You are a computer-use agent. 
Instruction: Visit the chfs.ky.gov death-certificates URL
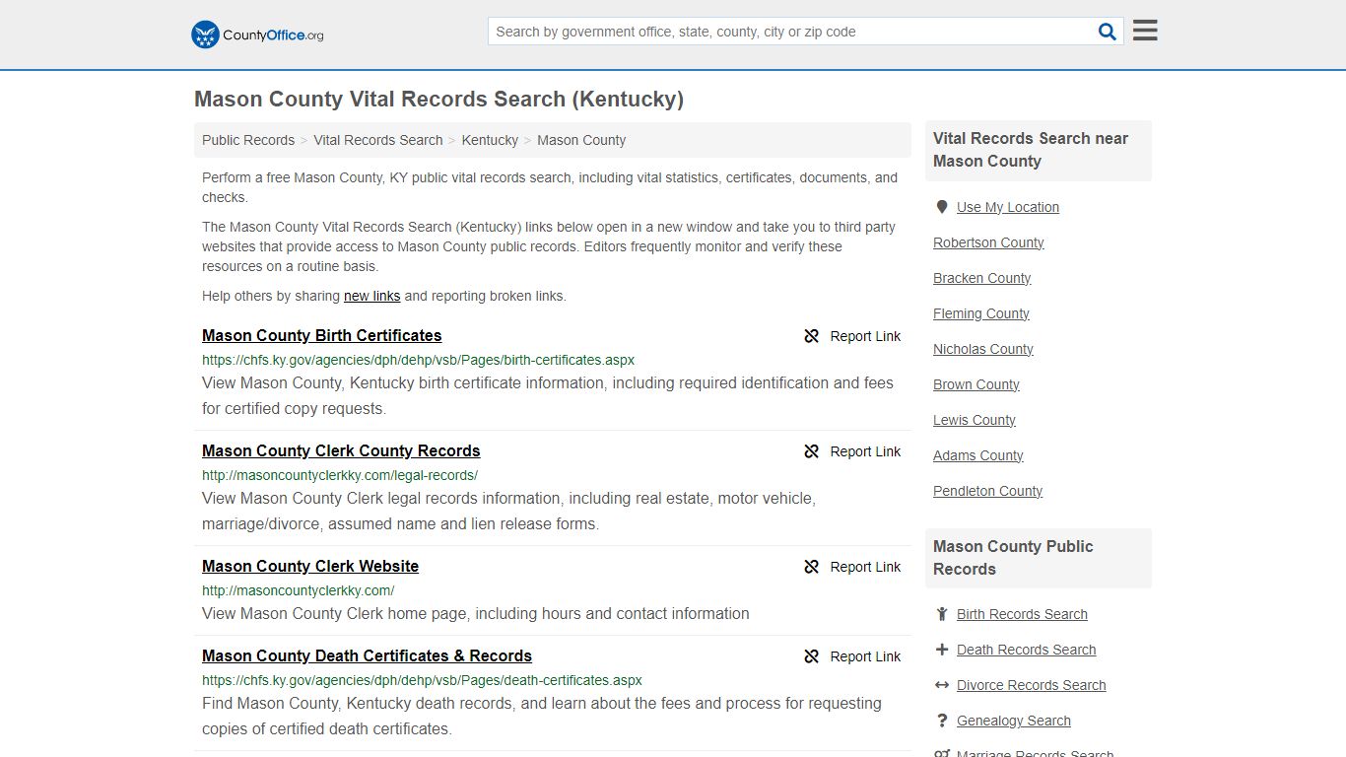[422, 680]
